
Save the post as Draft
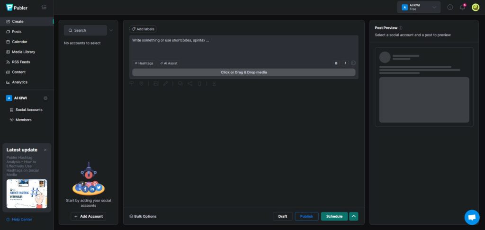pos(283,216)
